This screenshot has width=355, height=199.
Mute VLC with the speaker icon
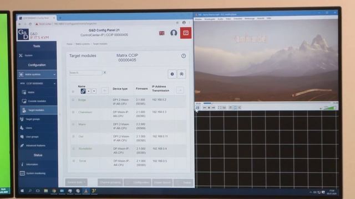point(321,108)
